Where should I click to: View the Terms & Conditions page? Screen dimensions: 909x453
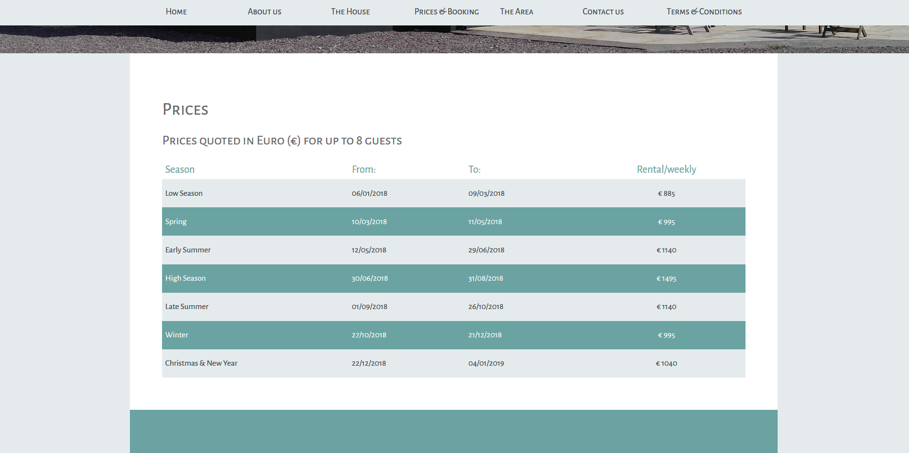coord(704,12)
